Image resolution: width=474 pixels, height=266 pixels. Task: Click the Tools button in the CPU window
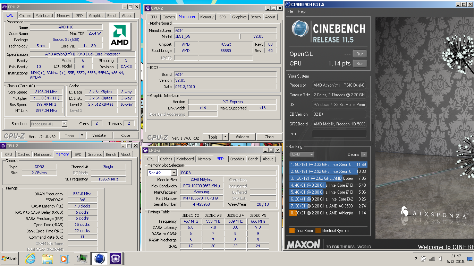[69, 135]
